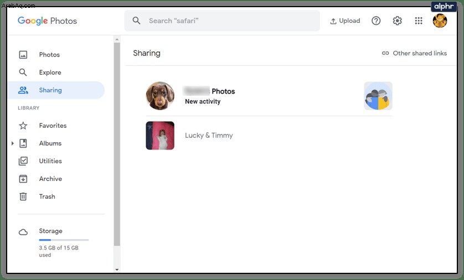Click the sidebar scrollbar down arrow

(117, 269)
